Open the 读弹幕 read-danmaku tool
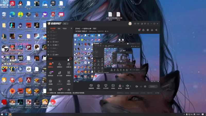The height and width of the screenshot is (116, 206). 50,82
